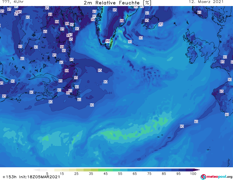Select the teal legend swatch before 55
Viewport: 233px width, 180px height.
116,170
